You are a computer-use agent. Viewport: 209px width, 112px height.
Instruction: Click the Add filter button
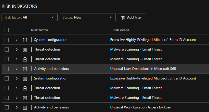131,18
